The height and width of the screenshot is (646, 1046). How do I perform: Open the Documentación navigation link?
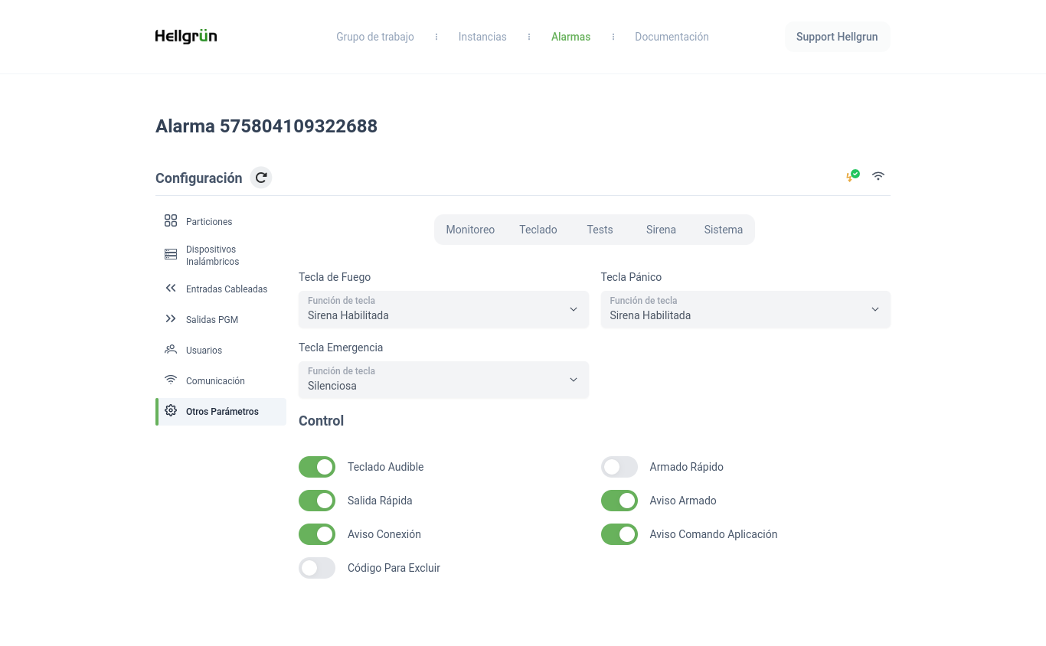pos(672,37)
